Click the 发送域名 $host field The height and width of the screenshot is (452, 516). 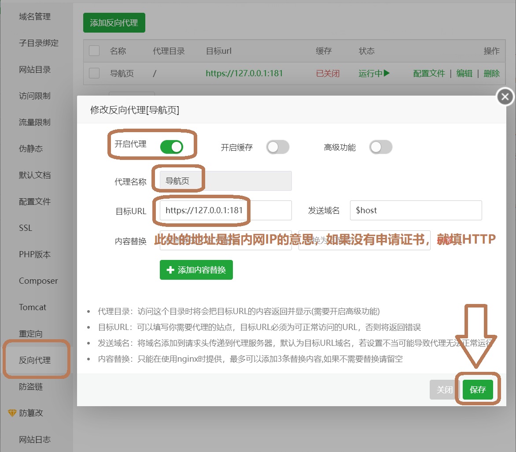click(x=415, y=210)
